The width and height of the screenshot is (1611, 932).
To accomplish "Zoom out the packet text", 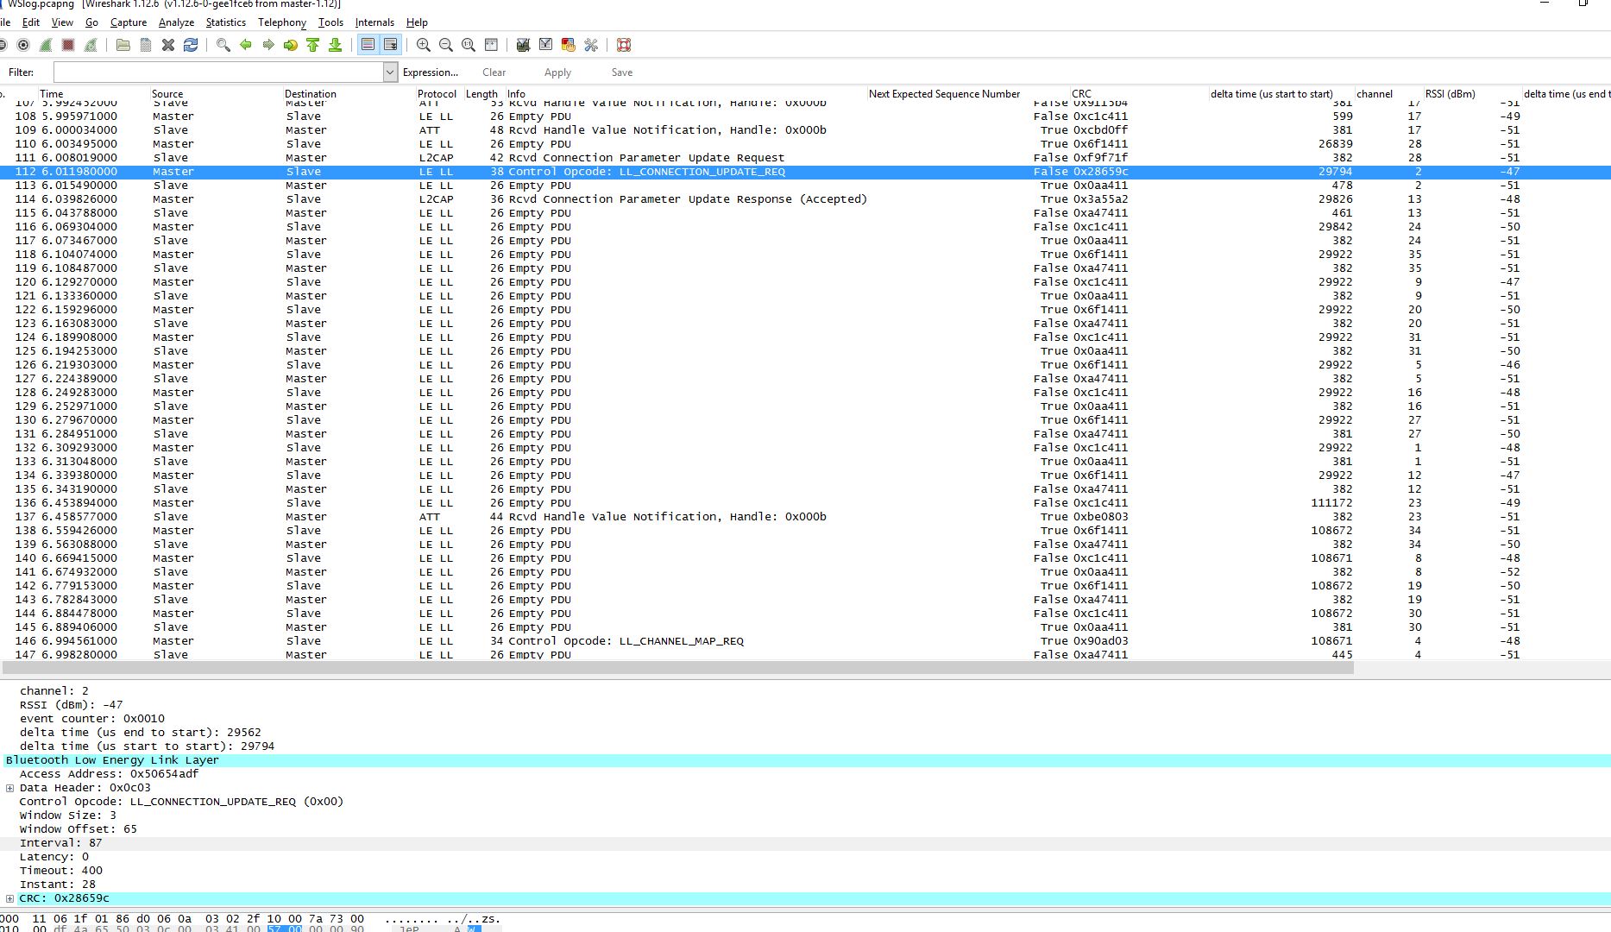I will coord(446,45).
